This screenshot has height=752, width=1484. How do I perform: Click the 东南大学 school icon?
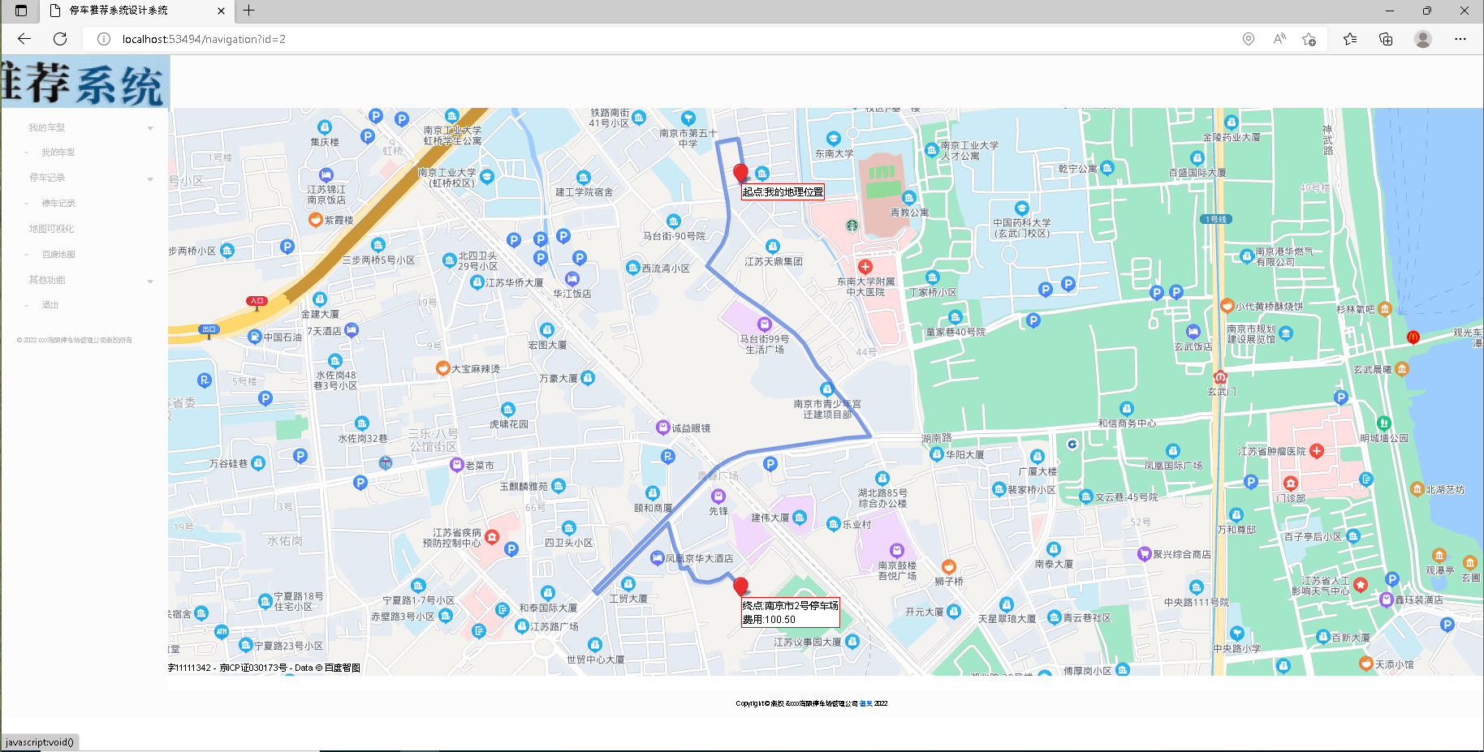click(x=834, y=139)
